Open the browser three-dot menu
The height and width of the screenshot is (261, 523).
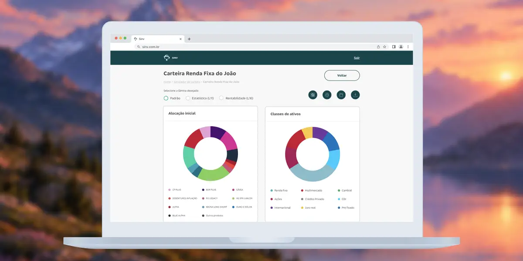[x=408, y=47]
